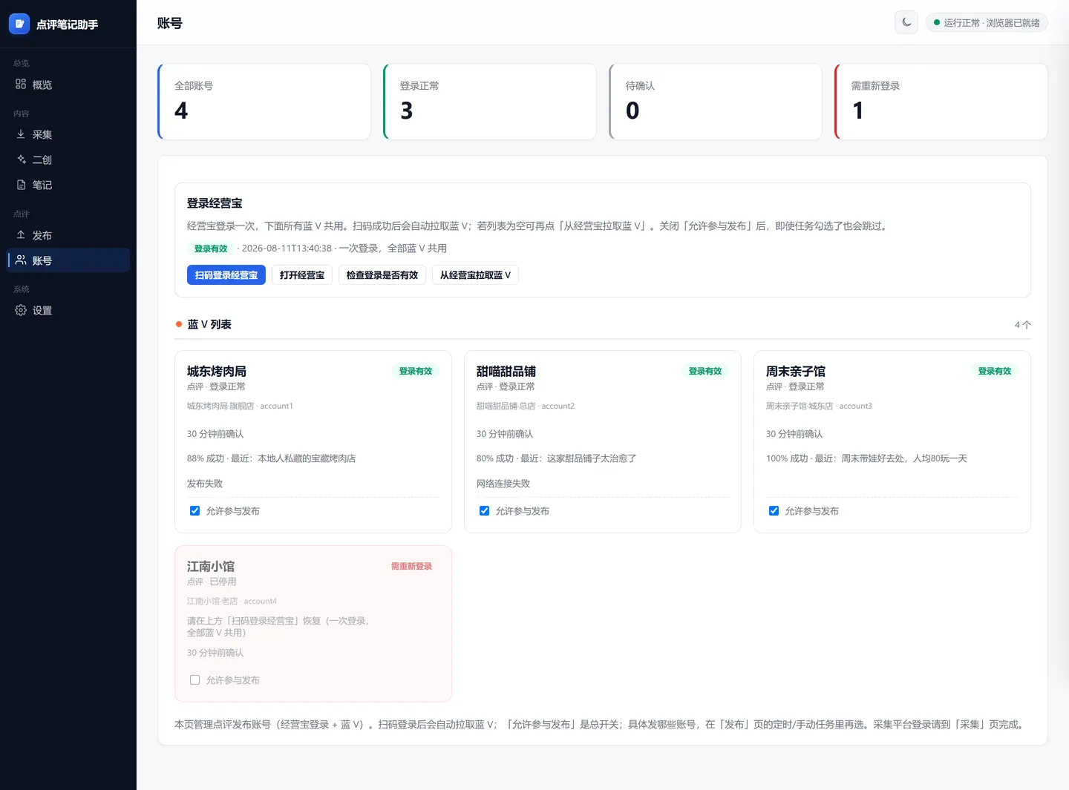Click the 待确认 stat card
The height and width of the screenshot is (790, 1069).
coord(716,102)
